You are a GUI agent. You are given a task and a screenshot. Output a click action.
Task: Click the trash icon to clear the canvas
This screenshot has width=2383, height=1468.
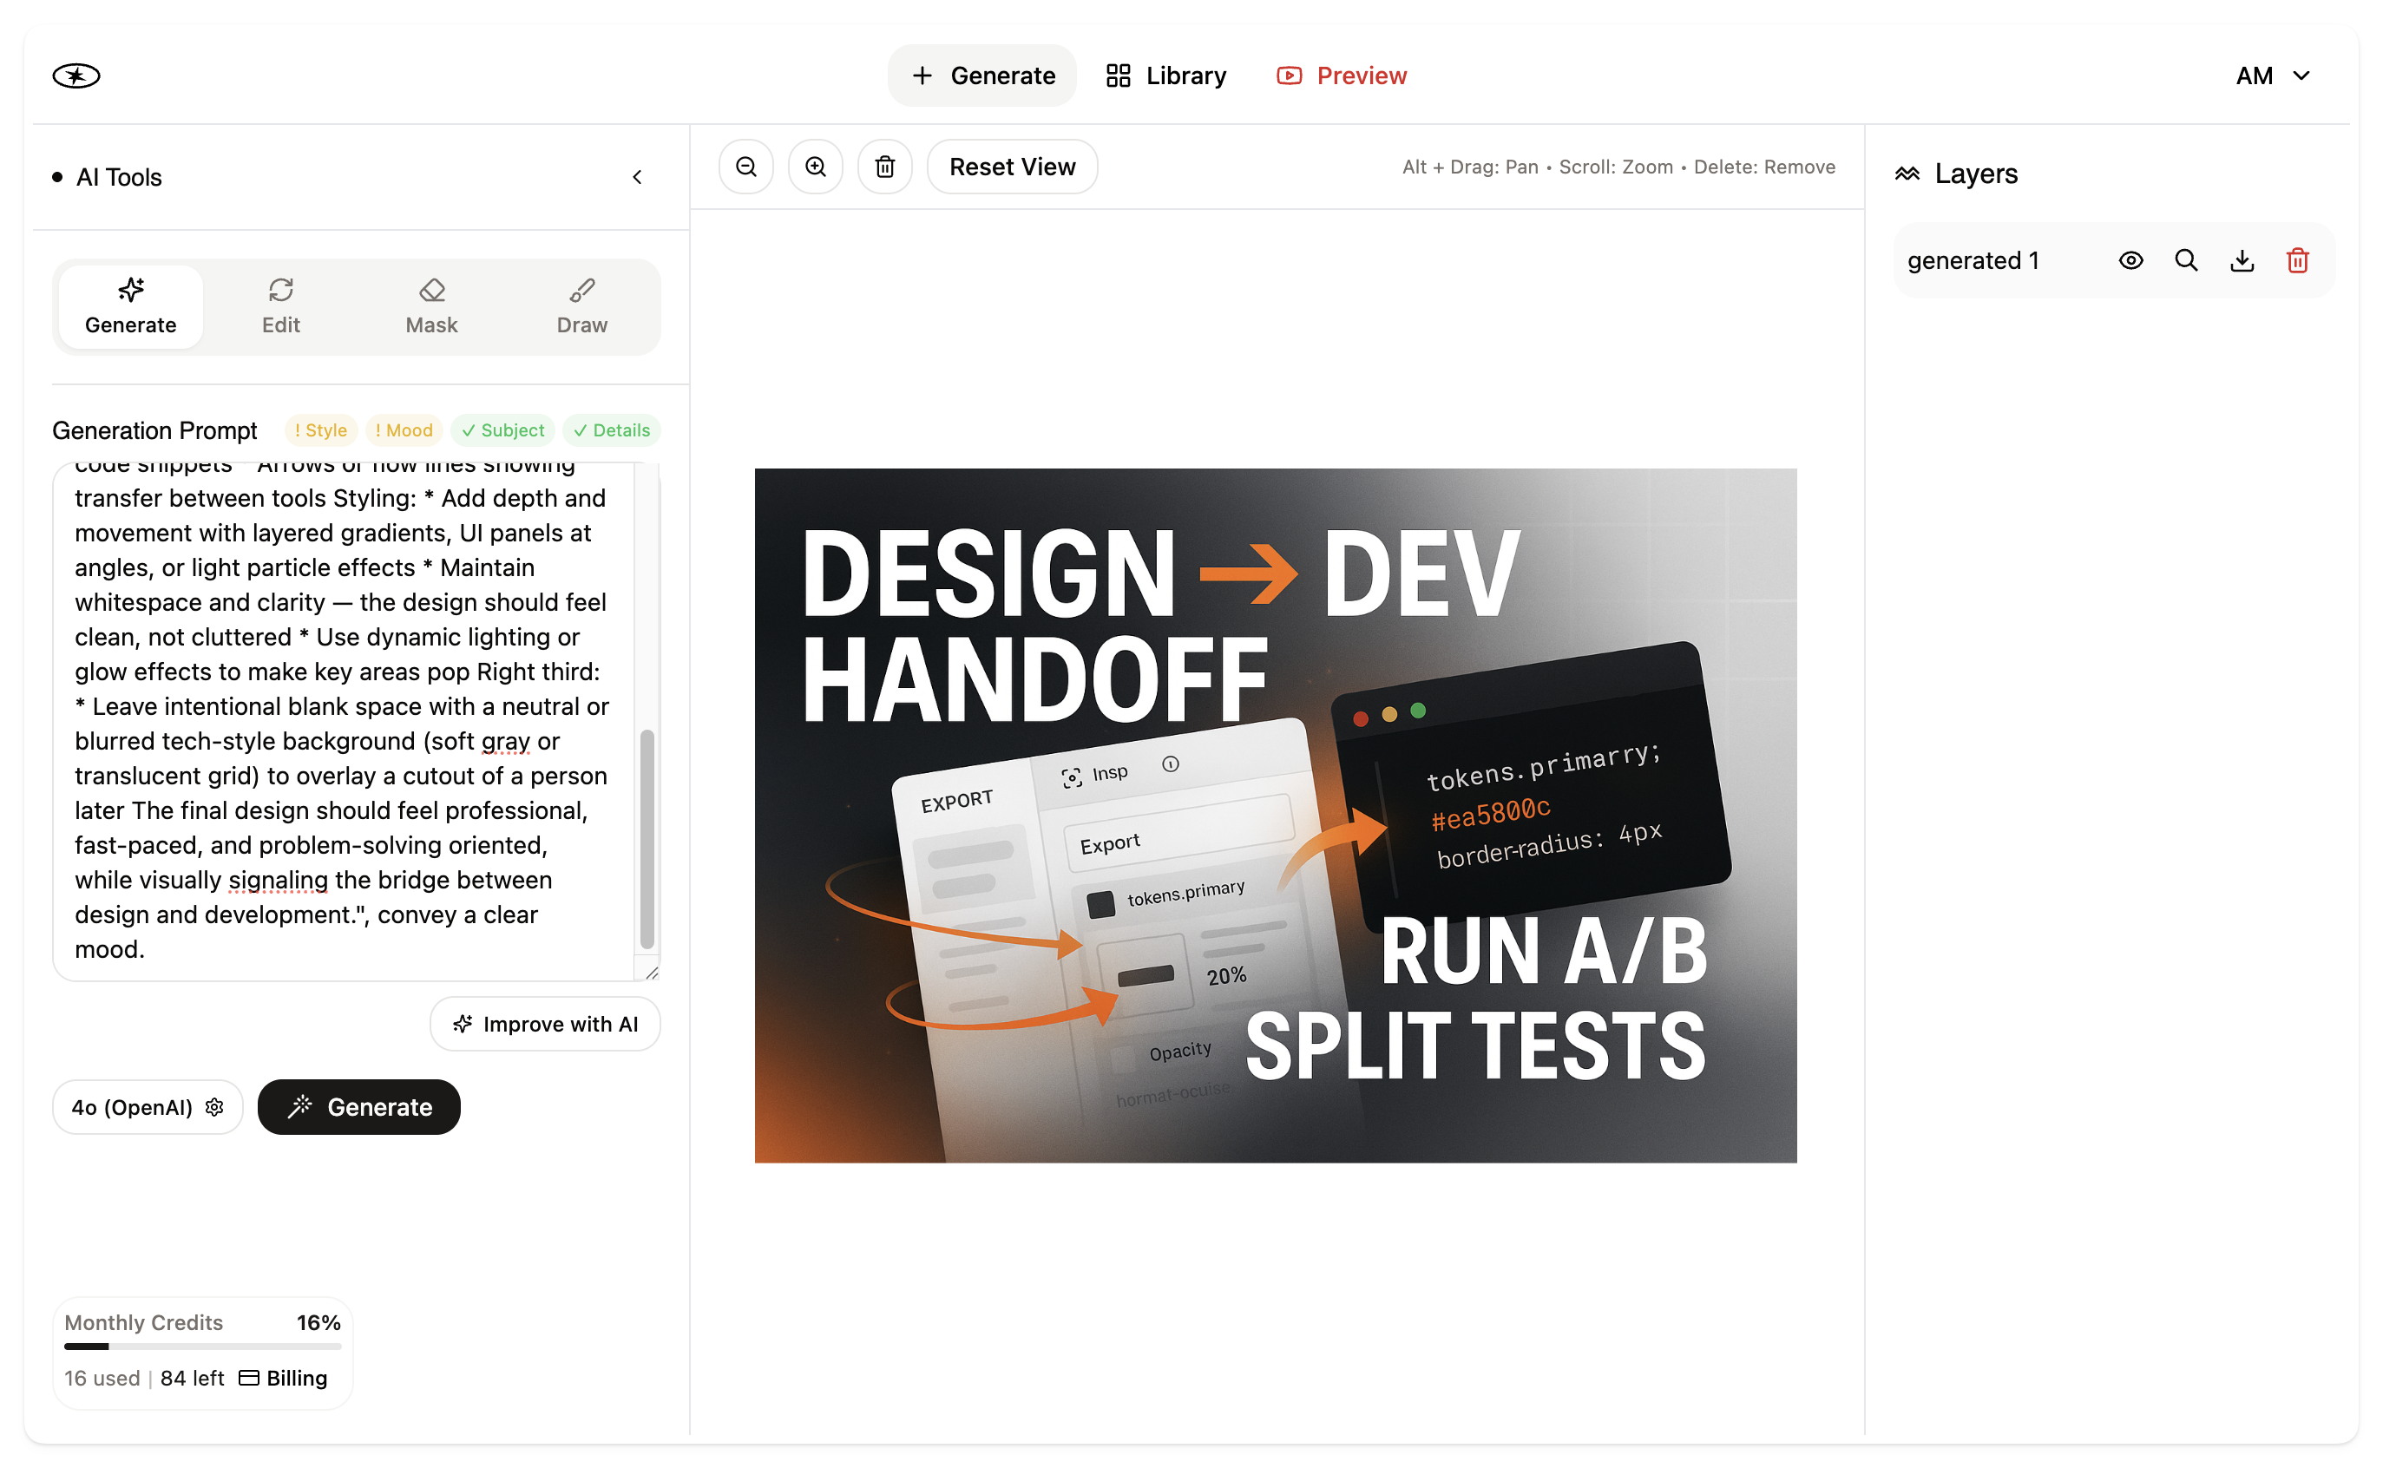pyautogui.click(x=884, y=166)
